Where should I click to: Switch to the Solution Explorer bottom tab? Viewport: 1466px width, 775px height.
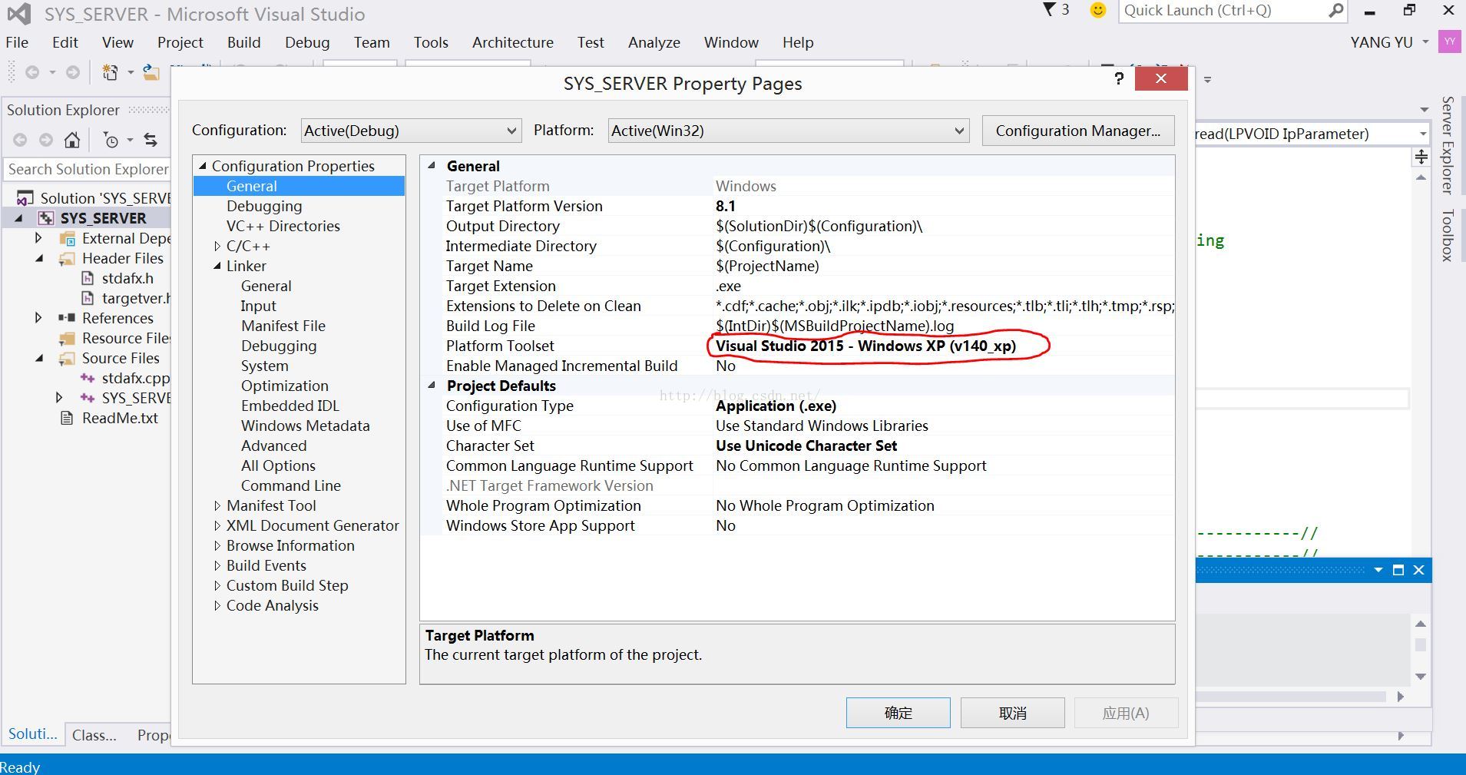coord(33,734)
